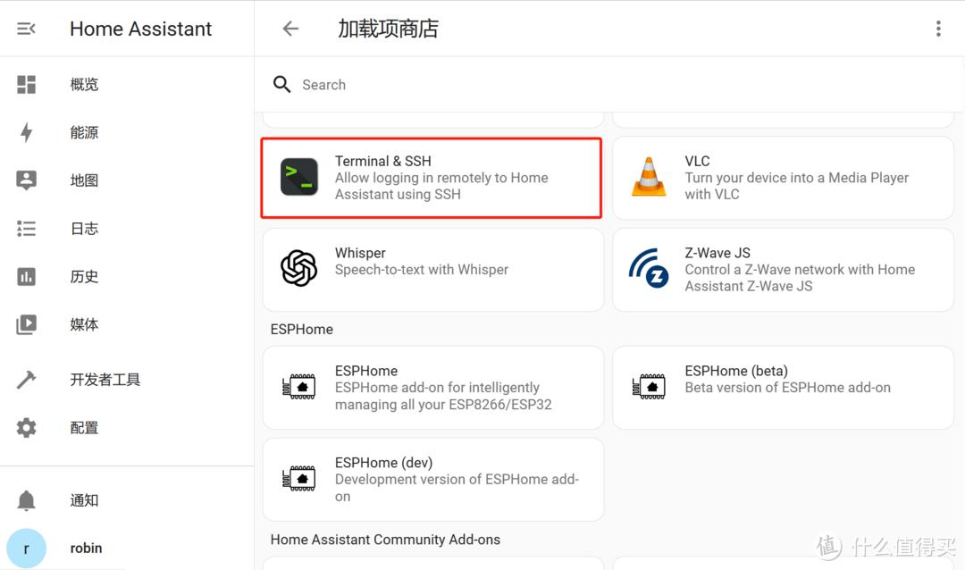Switch to the 历史 history view
The image size is (965, 570).
(84, 276)
